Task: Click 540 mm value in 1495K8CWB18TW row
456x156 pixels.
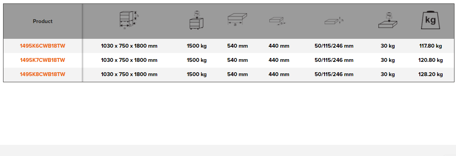Action: 237,75
